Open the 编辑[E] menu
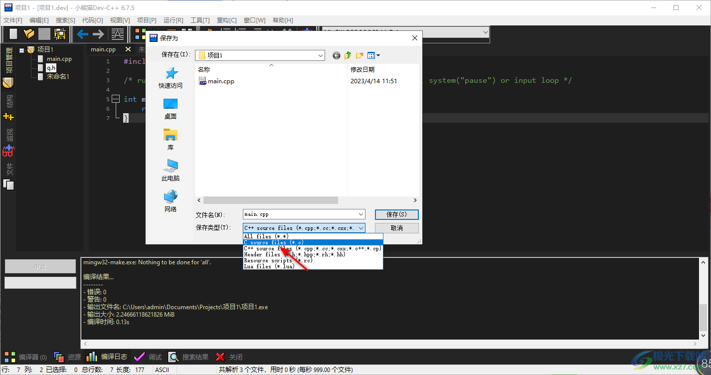Viewport: 711px width, 375px height. (39, 20)
